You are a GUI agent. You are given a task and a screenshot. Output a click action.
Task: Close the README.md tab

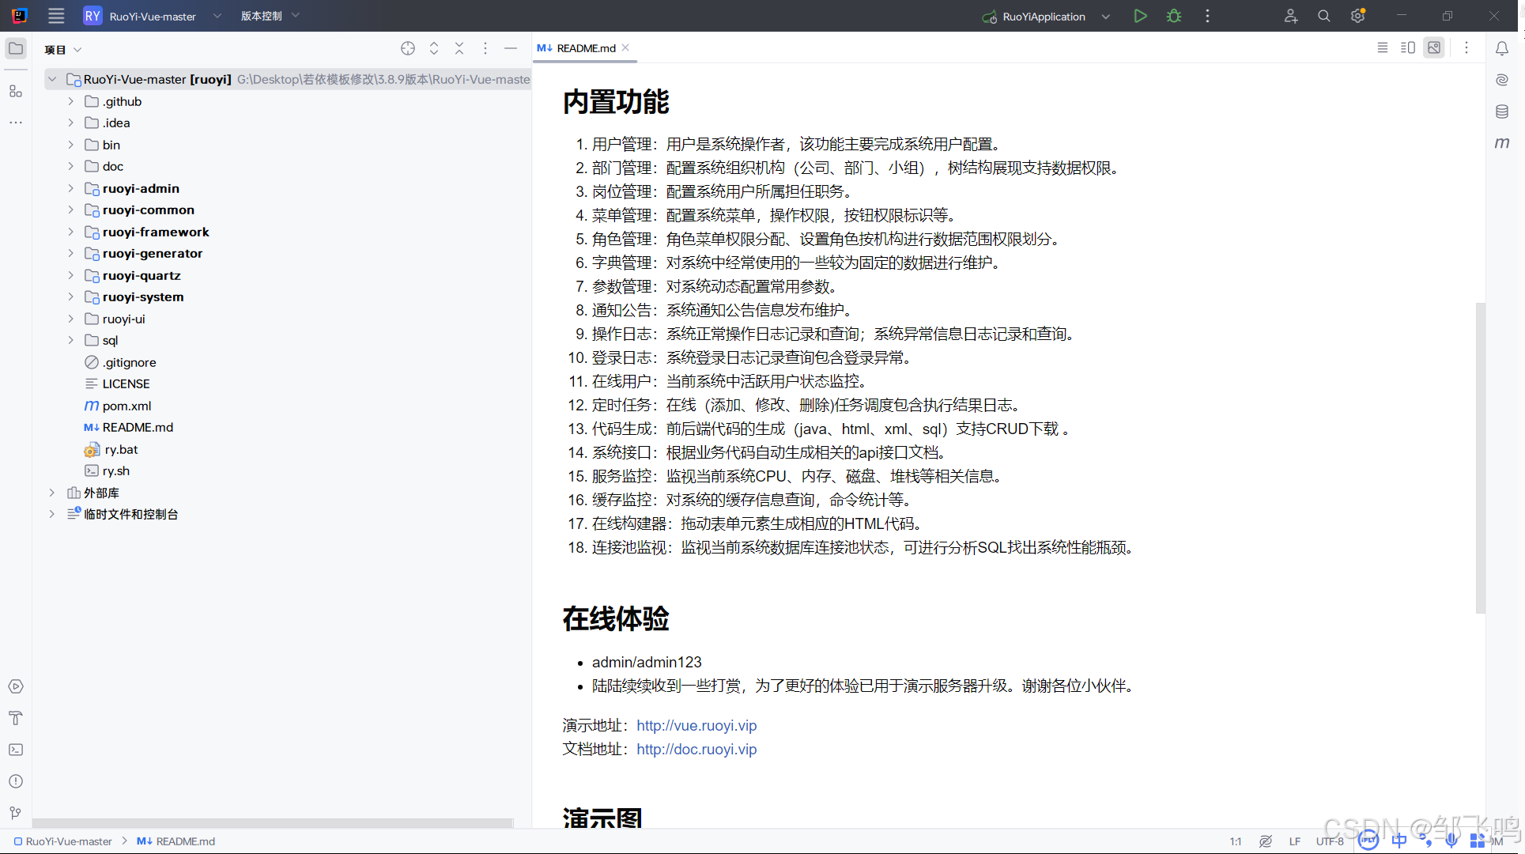(x=625, y=47)
